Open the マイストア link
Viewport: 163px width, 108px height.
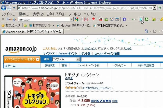pyautogui.click(x=49, y=53)
